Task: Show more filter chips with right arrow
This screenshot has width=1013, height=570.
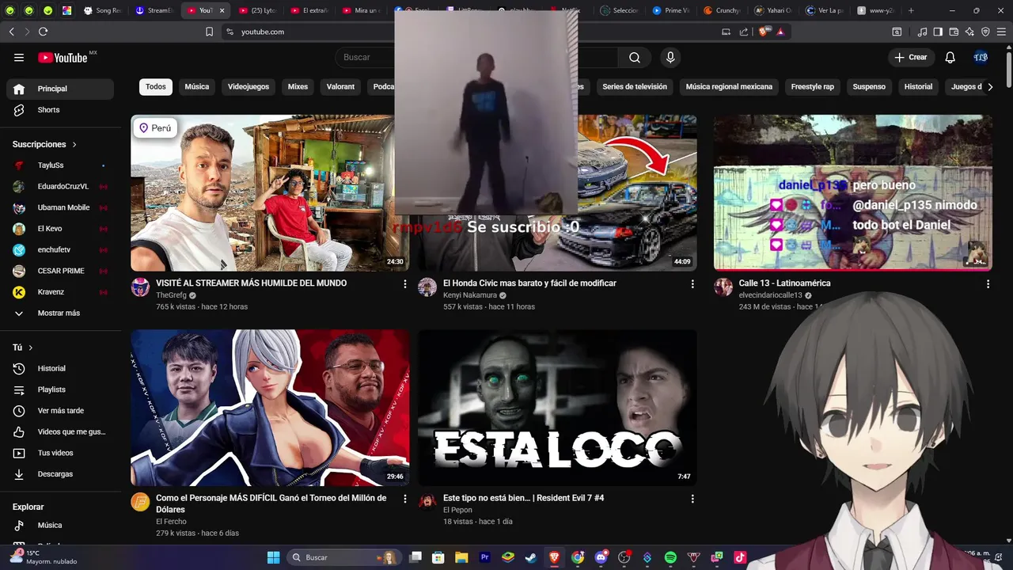Action: (x=990, y=86)
